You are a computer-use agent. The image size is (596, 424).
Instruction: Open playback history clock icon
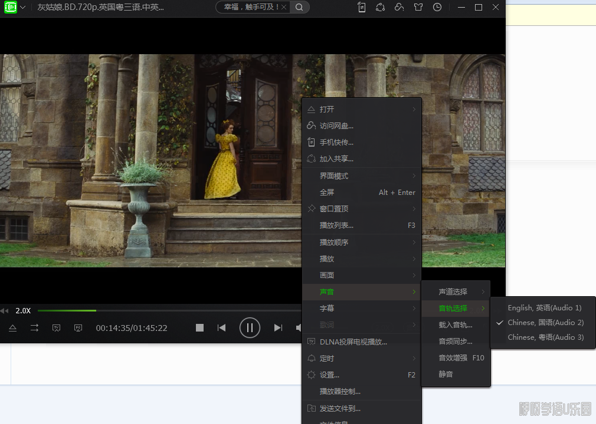click(437, 7)
